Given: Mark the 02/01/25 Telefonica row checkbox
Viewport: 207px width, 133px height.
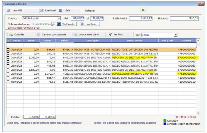Looking at the screenshot, I should pyautogui.click(x=8, y=82).
